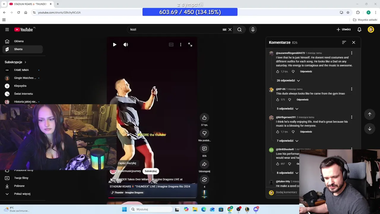The image size is (380, 214).
Task: Close the Komentarze panel
Action: pos(354,43)
